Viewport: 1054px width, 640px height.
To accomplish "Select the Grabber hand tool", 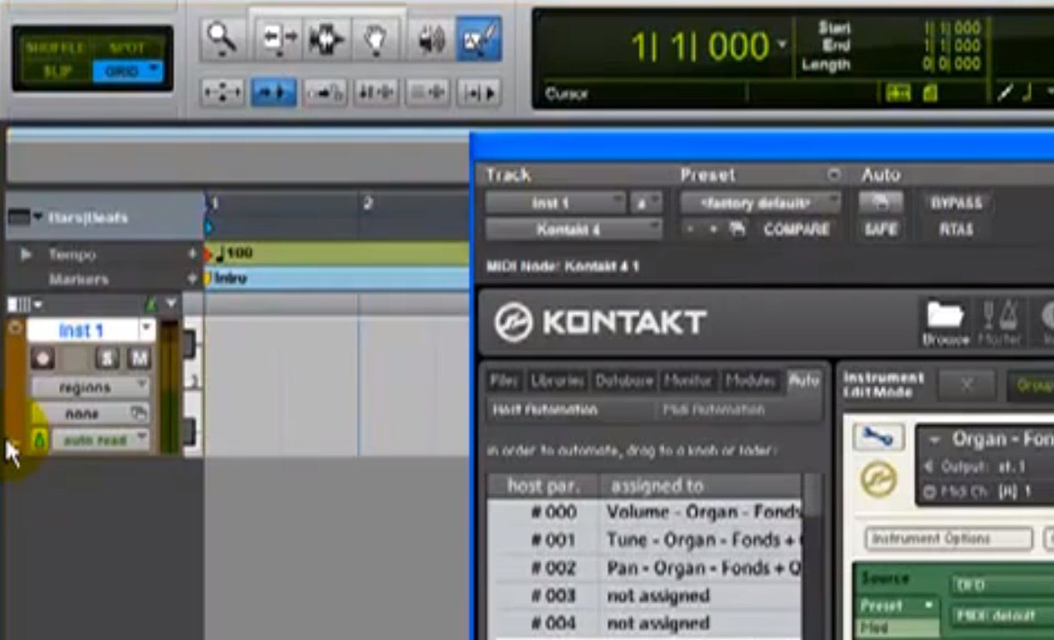I will tap(374, 39).
